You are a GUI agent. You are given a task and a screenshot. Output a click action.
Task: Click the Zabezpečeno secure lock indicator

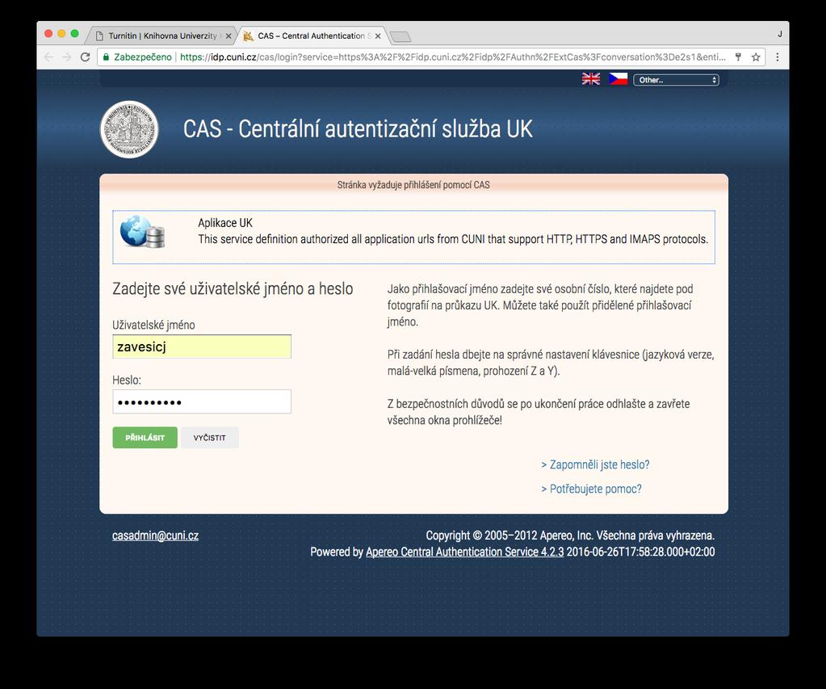137,57
